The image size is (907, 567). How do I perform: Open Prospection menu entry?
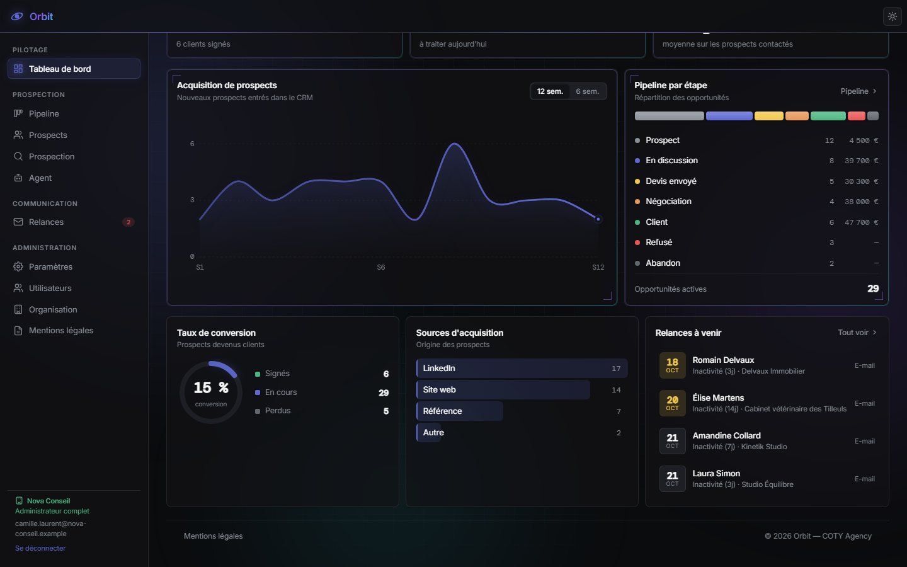tap(74, 156)
